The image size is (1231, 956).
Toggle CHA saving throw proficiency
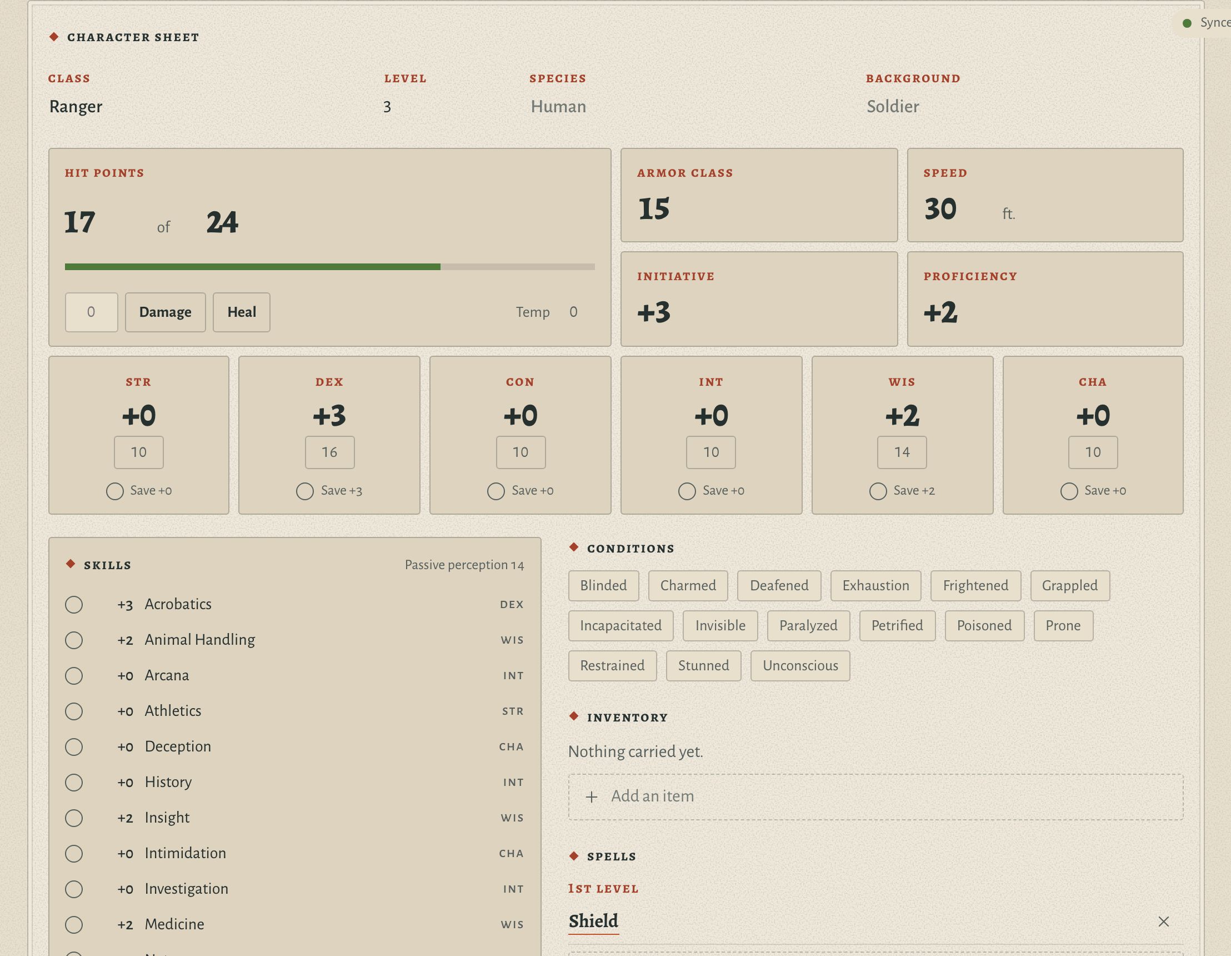[x=1069, y=491]
